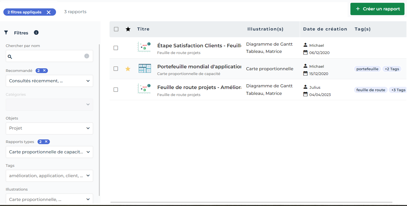The width and height of the screenshot is (407, 206).
Task: Check the Étape Satisfaction Clients row checkbox
Action: pyautogui.click(x=116, y=48)
